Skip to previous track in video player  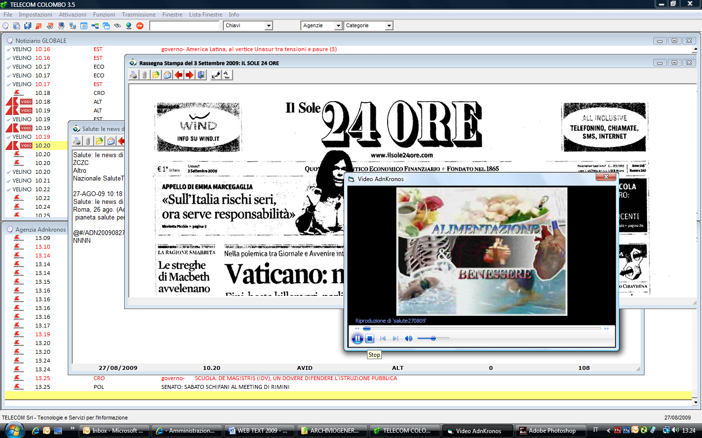(x=383, y=339)
